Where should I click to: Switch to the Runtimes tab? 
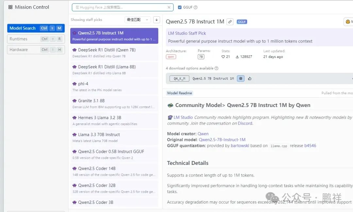coord(36,39)
